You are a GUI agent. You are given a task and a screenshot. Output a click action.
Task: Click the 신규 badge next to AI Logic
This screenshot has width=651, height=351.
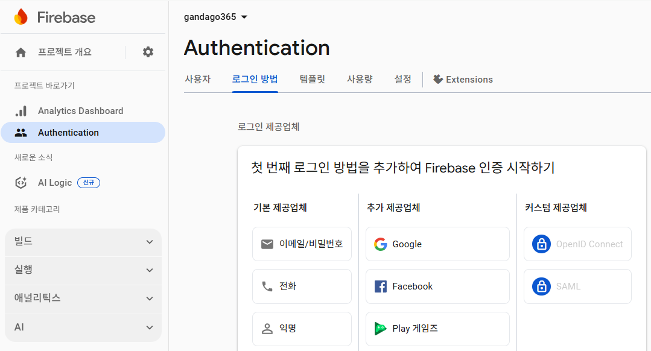[x=89, y=183]
